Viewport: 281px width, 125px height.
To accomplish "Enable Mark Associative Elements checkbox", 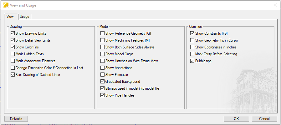I will tap(13, 61).
